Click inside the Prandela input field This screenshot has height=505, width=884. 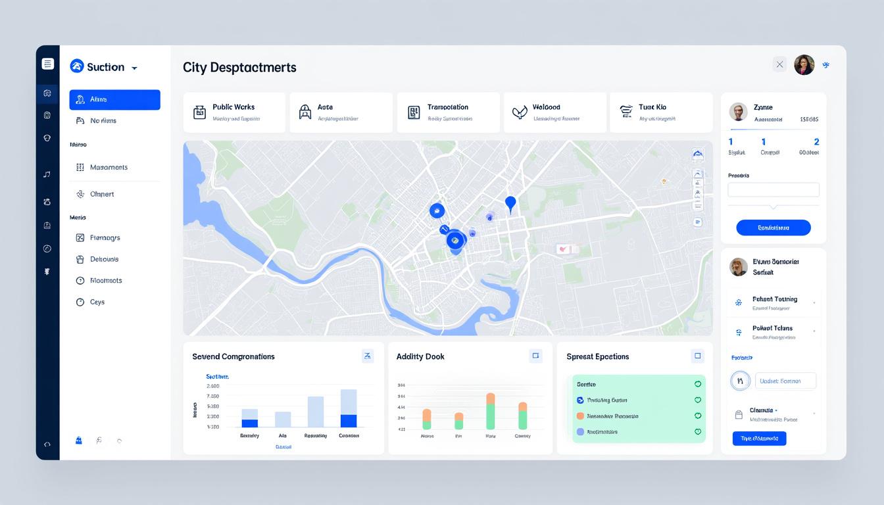coord(773,189)
